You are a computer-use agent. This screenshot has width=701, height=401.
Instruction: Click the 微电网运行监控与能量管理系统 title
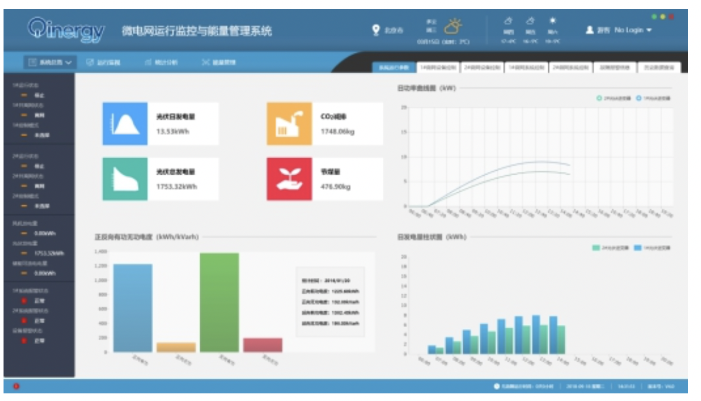click(197, 31)
